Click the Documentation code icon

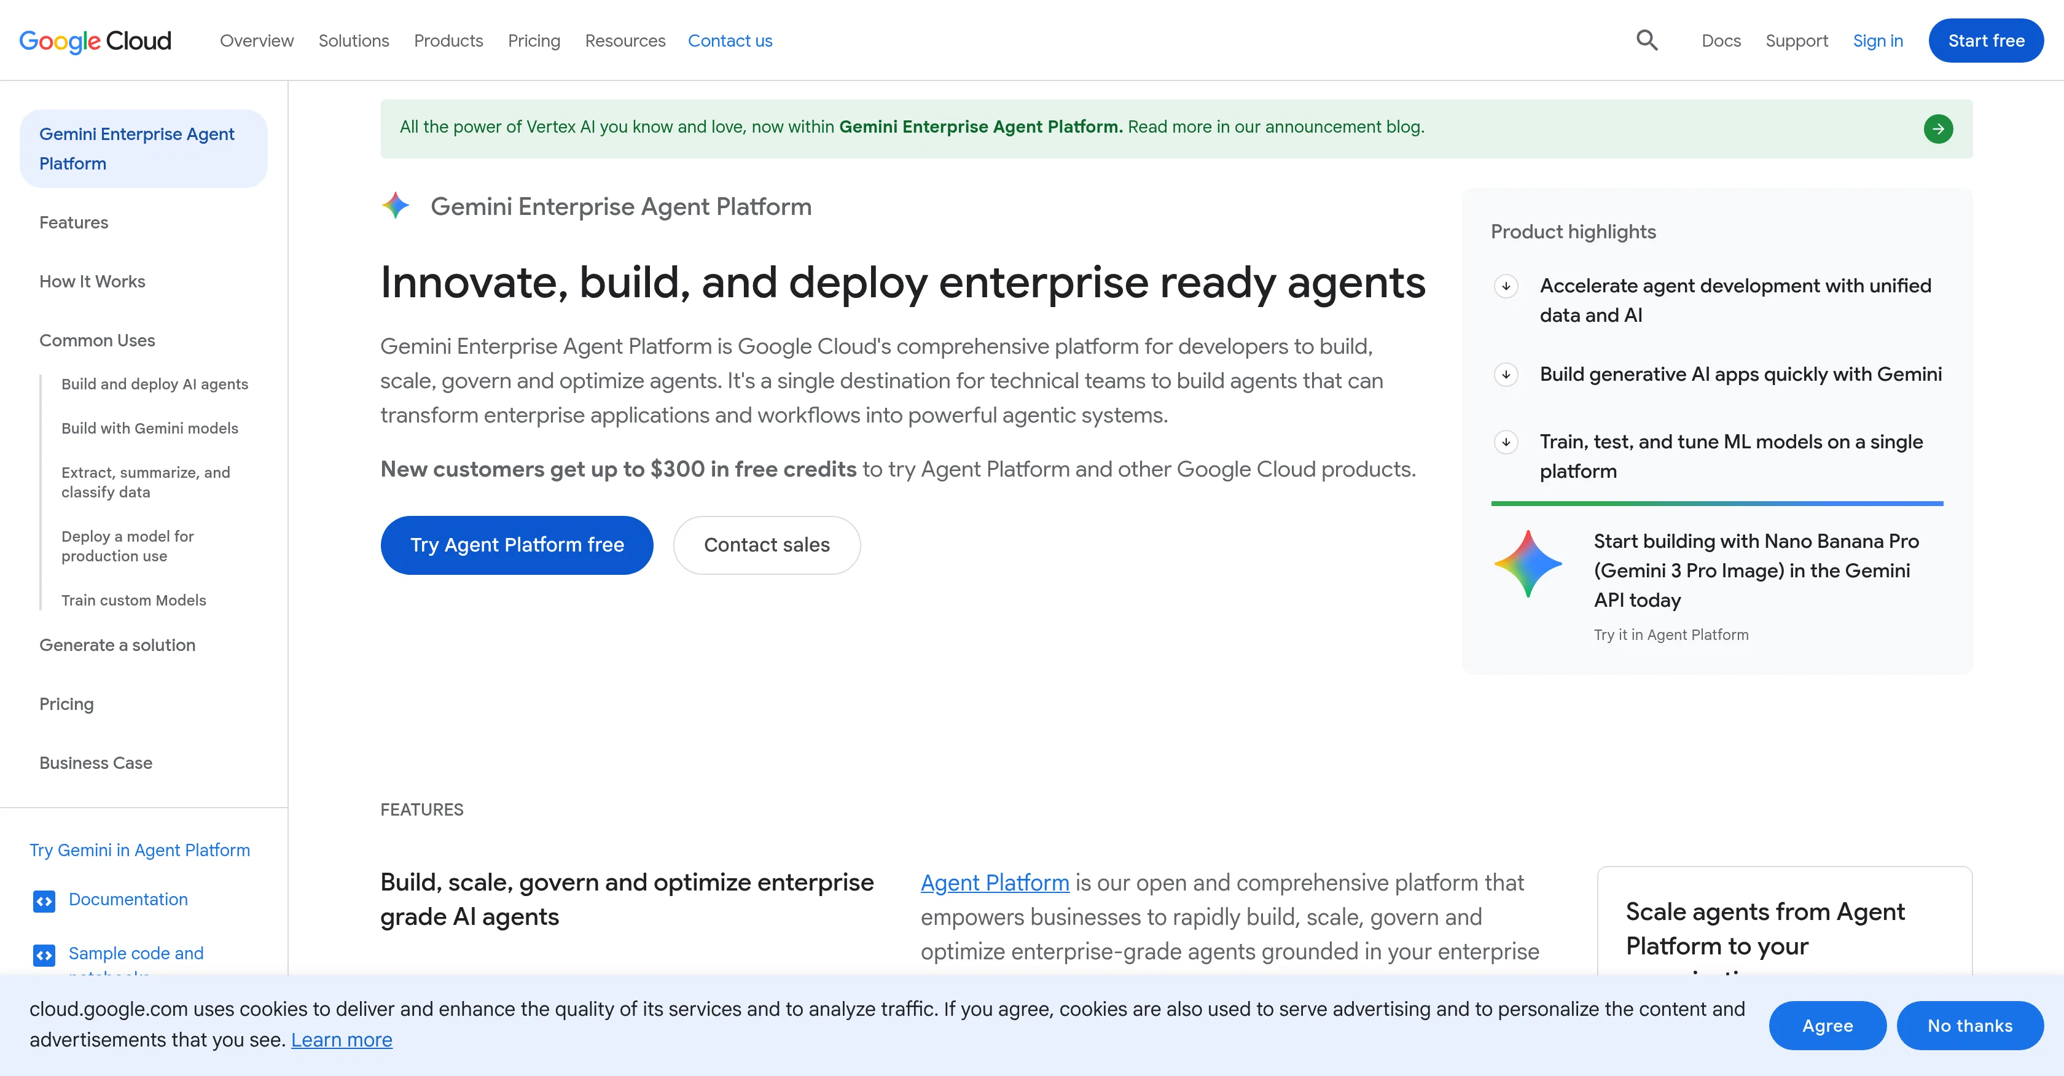point(44,902)
